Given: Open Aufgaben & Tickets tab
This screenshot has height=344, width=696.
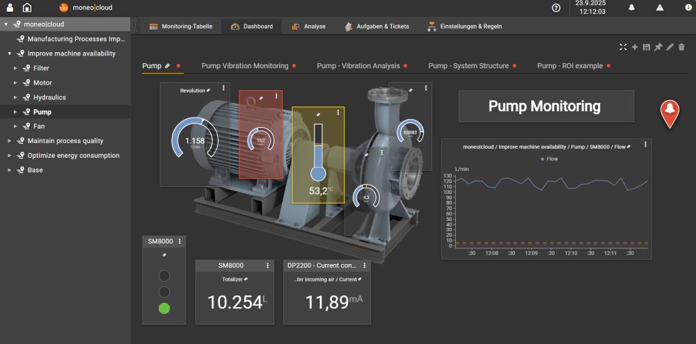Looking at the screenshot, I should click(377, 26).
